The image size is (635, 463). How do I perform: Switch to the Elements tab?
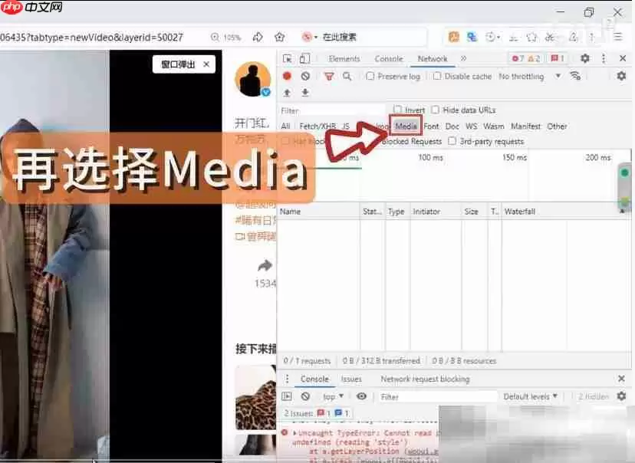(345, 58)
